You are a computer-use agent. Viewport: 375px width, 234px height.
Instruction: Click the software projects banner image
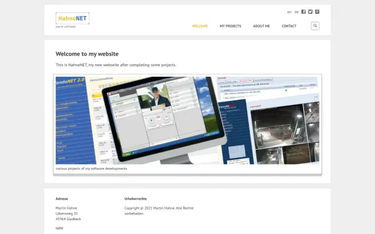187,120
